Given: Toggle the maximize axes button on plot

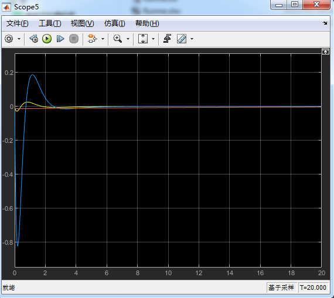Looking at the screenshot, I should [x=325, y=52].
